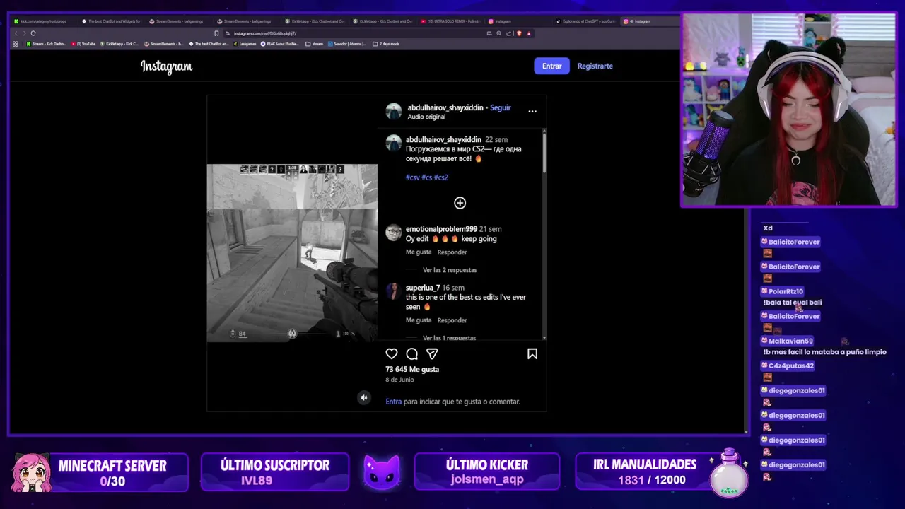Click superlua_7 profile picture
The height and width of the screenshot is (509, 905).
point(394,292)
